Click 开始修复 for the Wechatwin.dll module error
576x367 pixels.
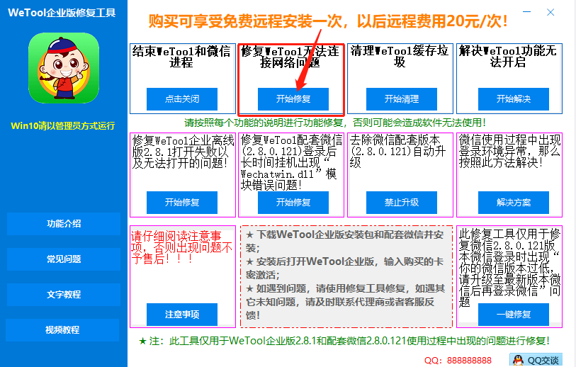point(293,203)
